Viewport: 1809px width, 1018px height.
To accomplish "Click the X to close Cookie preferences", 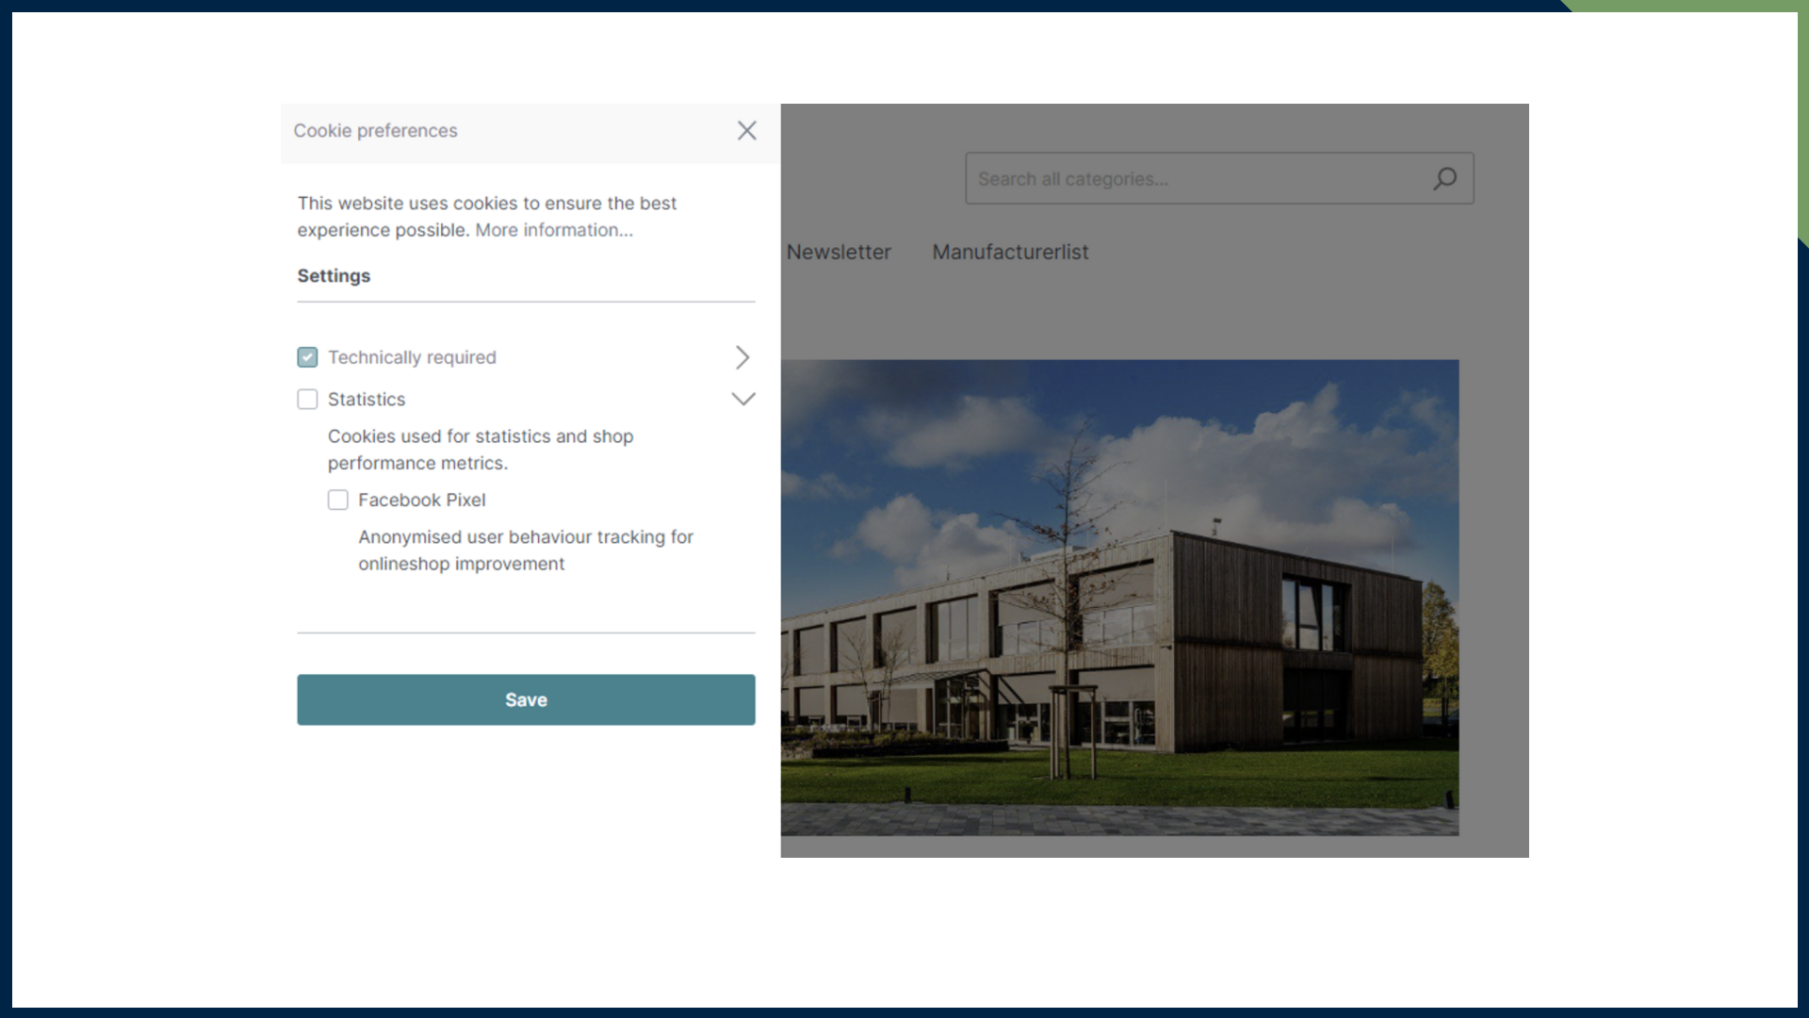I will tap(746, 130).
